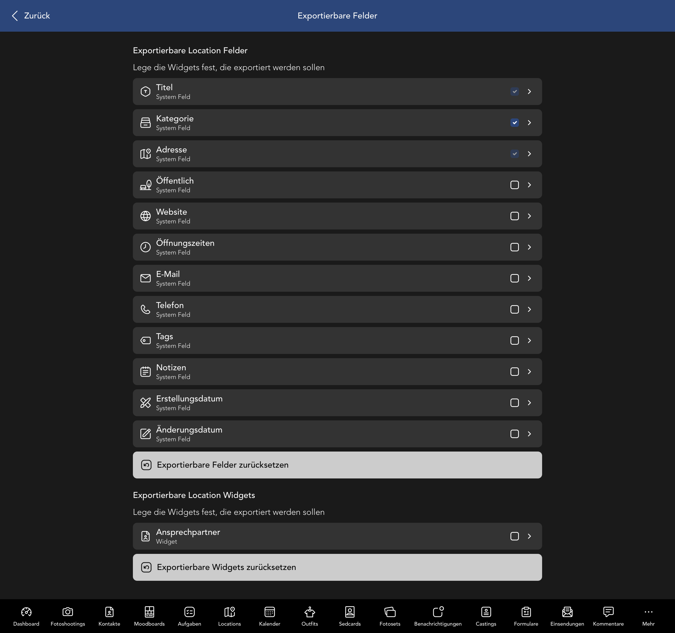Open Kontakte tab in bottom bar
Screen dimensions: 675x633
(109, 616)
